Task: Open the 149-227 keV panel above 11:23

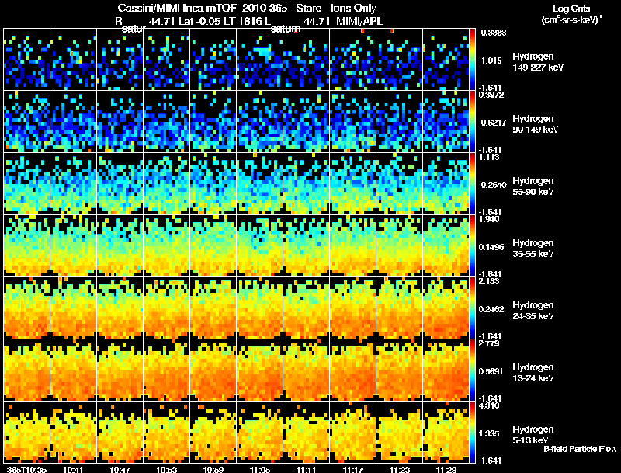Action: point(399,60)
